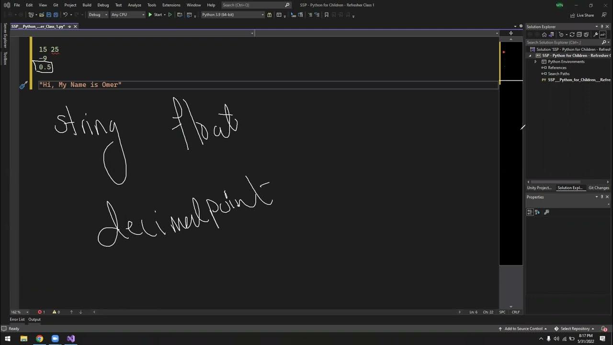Open the search magnifier in Solution Explorer
The height and width of the screenshot is (345, 613).
603,43
